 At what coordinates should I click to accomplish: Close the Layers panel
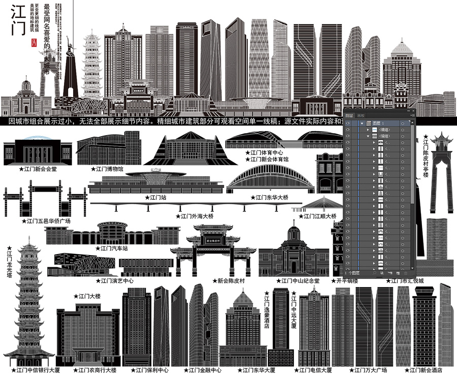pos(413,111)
